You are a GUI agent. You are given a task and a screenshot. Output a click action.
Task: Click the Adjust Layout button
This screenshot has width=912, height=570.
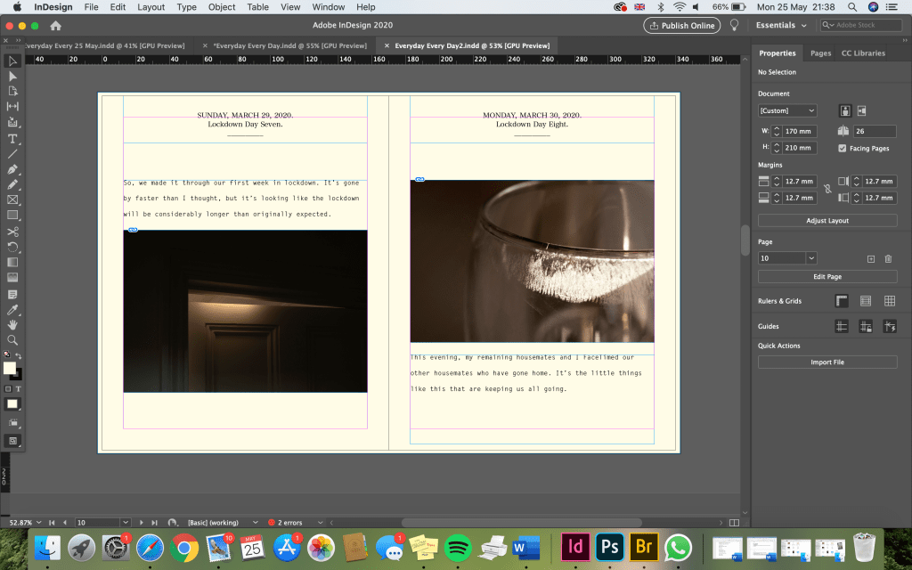(x=827, y=220)
